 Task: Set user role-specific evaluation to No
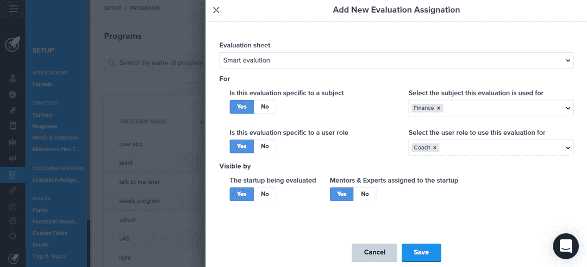[265, 146]
